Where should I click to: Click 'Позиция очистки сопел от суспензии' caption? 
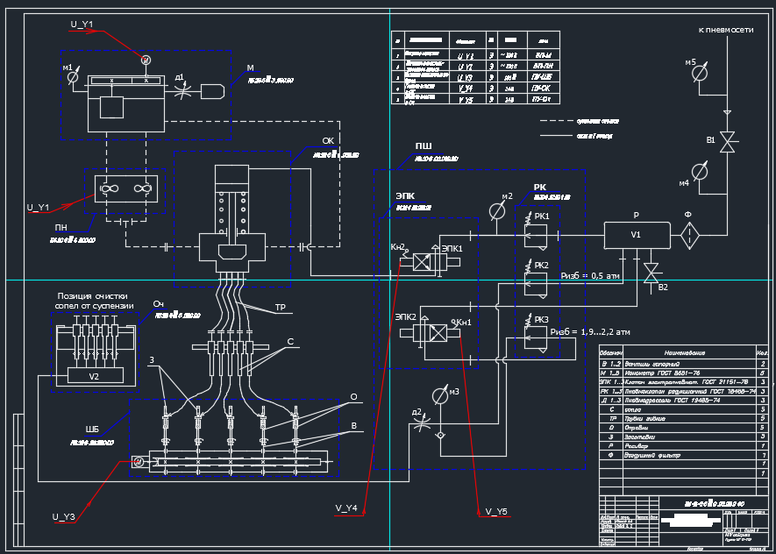[x=93, y=302]
